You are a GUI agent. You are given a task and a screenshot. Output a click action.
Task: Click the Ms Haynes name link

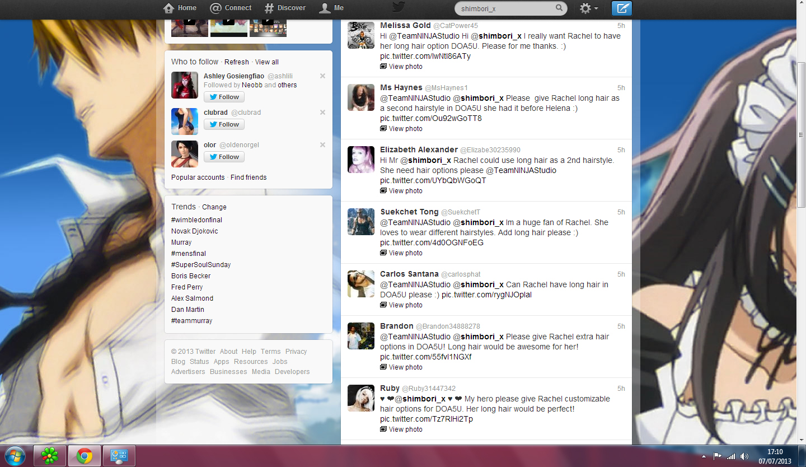point(401,87)
